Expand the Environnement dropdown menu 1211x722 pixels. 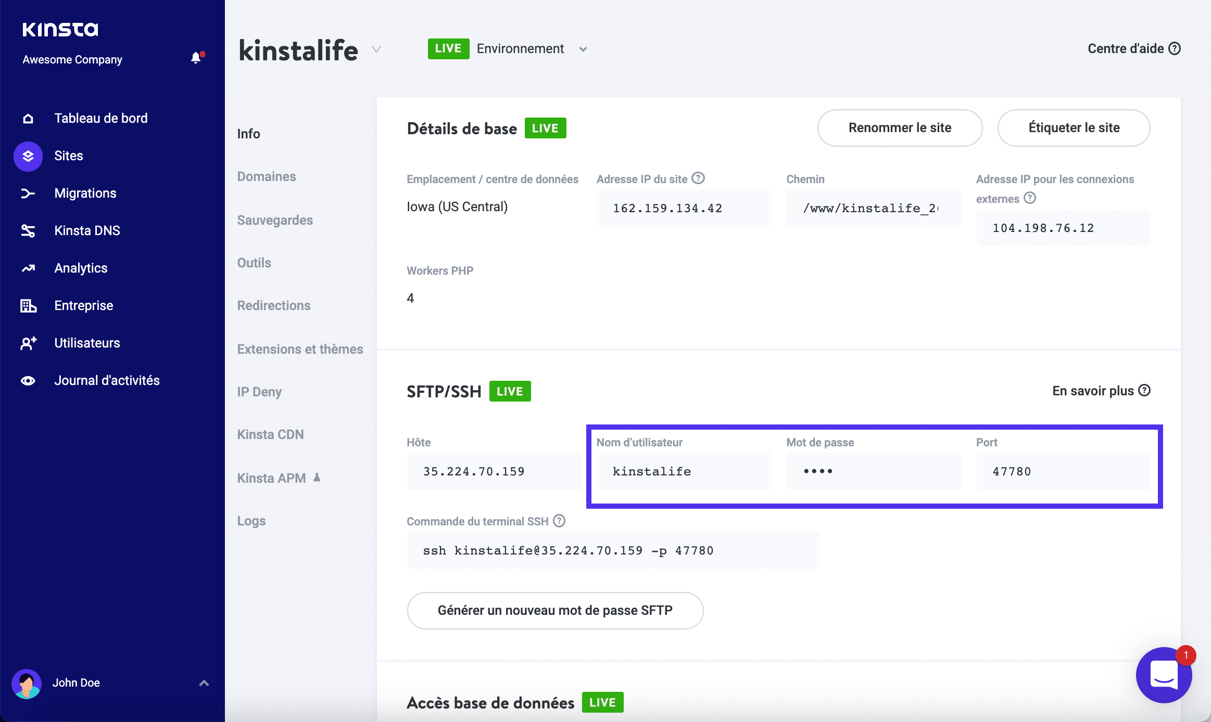[583, 48]
